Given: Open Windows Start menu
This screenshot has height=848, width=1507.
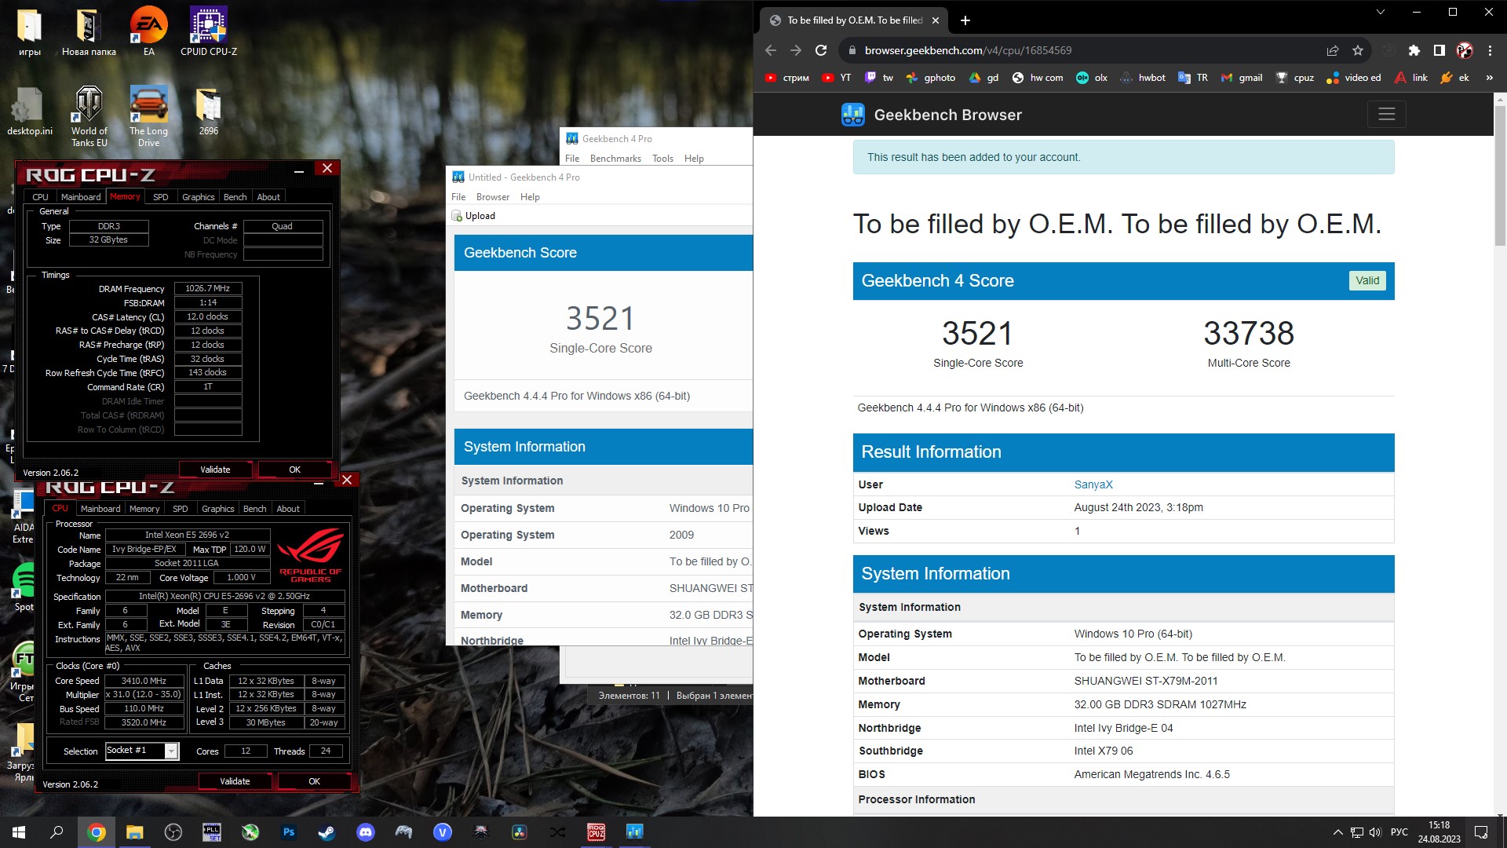Looking at the screenshot, I should tap(19, 832).
